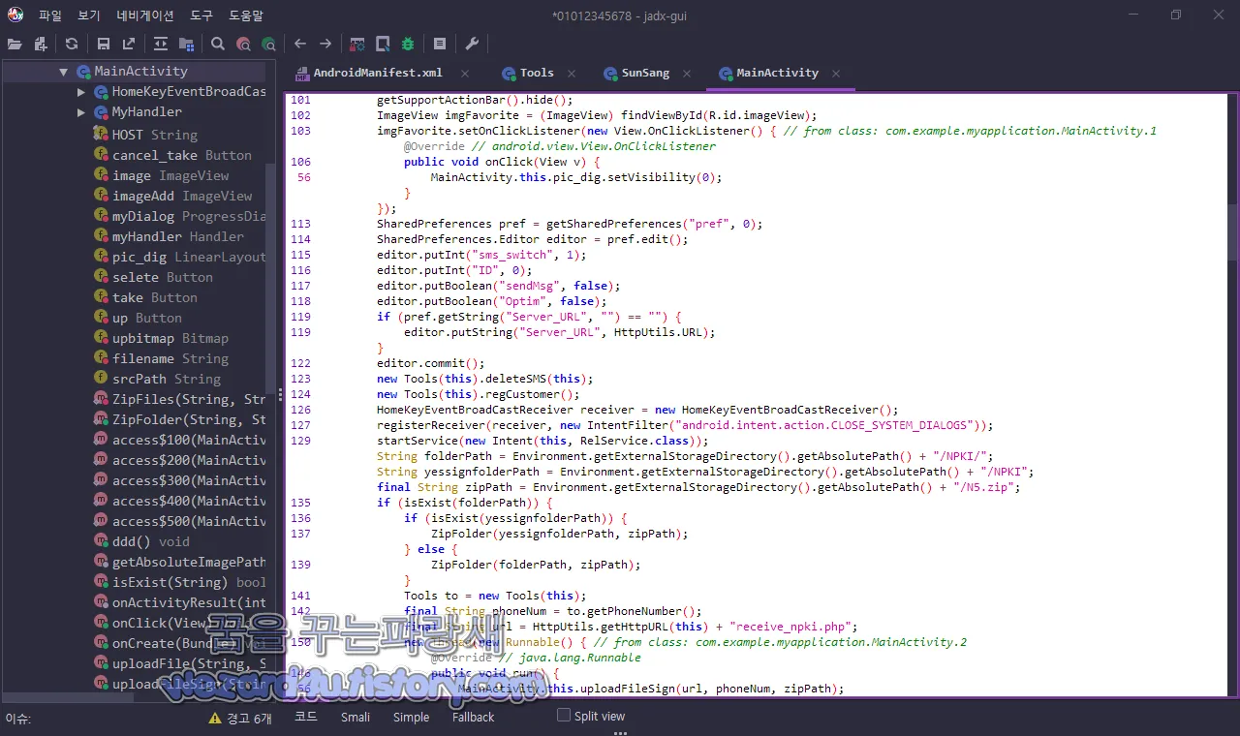Expand the HomeKeyEventBroadCast tree node

(x=81, y=92)
